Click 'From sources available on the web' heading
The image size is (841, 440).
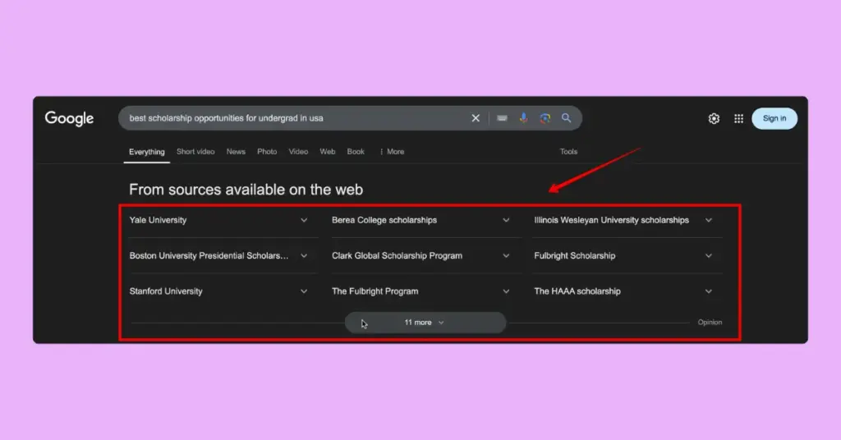point(246,190)
